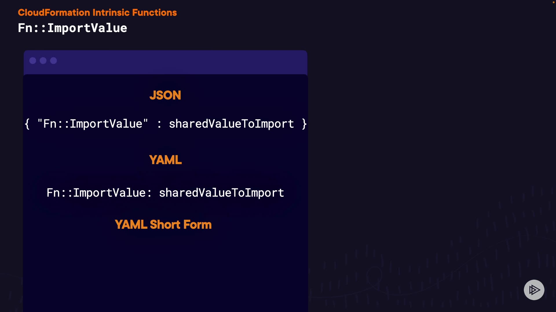
Task: Click the opening curly brace in JSON
Action: tap(27, 124)
